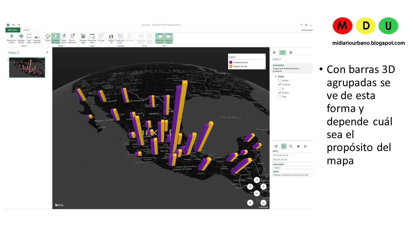The height and width of the screenshot is (232, 413).
Task: Click the map zoom in button
Action: click(x=250, y=203)
